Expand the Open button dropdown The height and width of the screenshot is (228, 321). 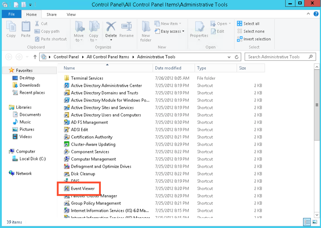tap(230, 23)
